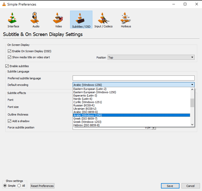Click the Cancel button
Viewport: 202px width, 191px height.
pyautogui.click(x=191, y=186)
